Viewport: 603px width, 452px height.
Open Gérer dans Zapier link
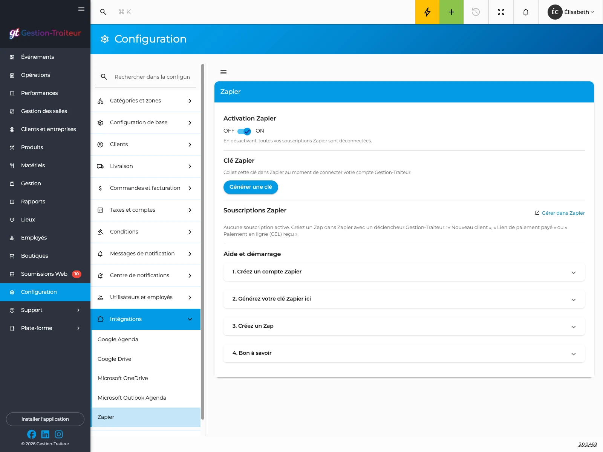pyautogui.click(x=560, y=213)
